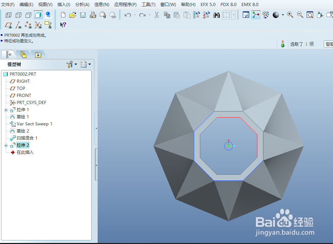
Task: Click the regeneration traffic light status icon
Action: [283, 44]
